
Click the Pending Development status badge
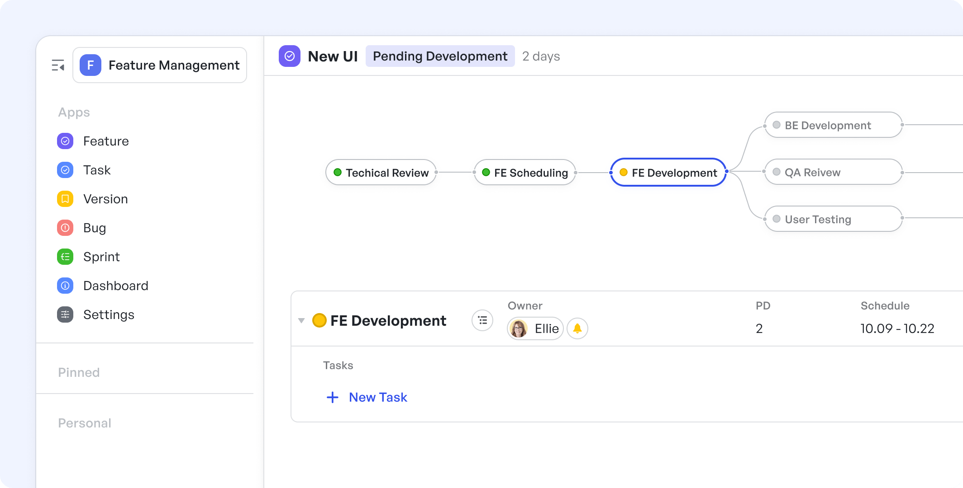click(x=440, y=56)
